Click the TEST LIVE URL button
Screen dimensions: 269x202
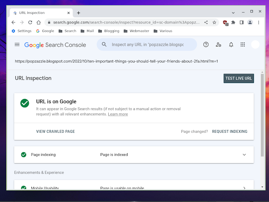[239, 78]
